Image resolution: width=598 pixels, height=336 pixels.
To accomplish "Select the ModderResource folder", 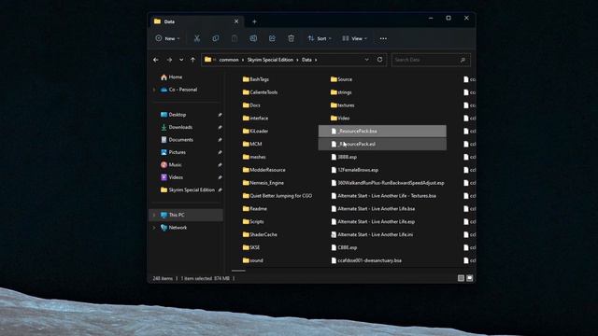I will point(263,170).
